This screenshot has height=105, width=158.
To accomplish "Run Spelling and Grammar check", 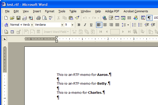I will [51, 18].
